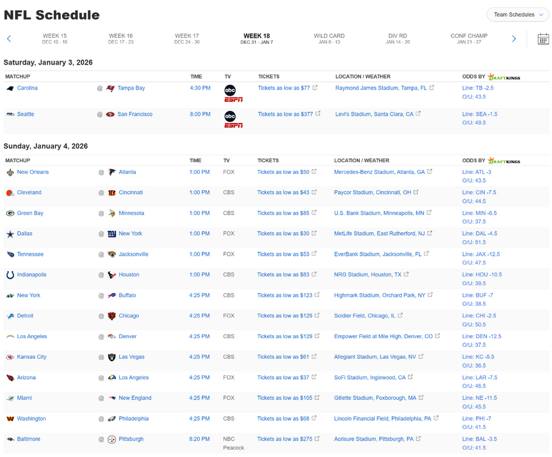This screenshot has width=552, height=457.
Task: Click the Green Bay Packers logo
Action: click(10, 213)
